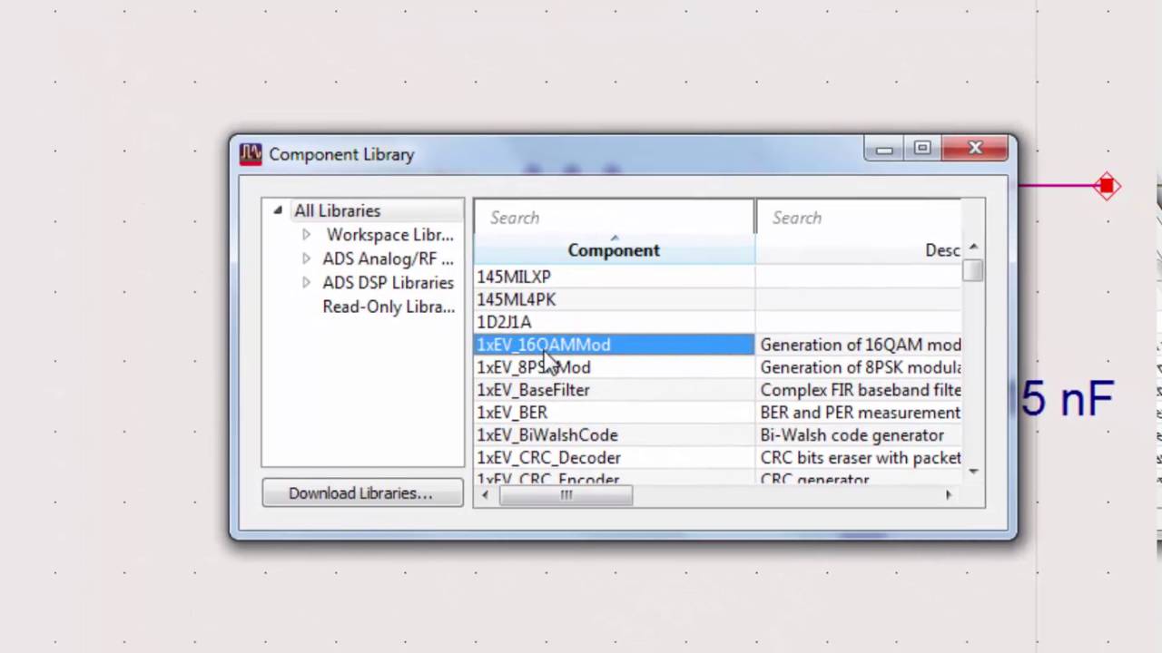The width and height of the screenshot is (1162, 653).
Task: Select the 1xEV_8PSKMod component row
Action: point(614,367)
